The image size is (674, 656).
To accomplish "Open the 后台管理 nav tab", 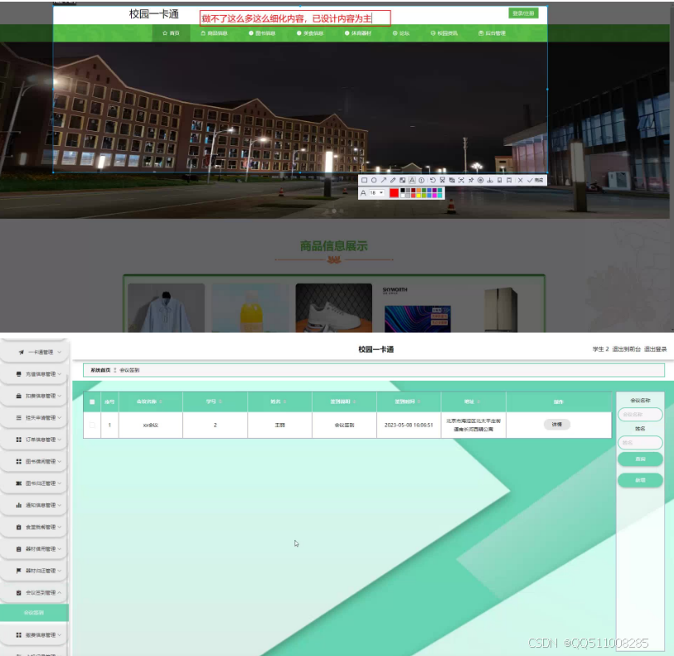I will [492, 33].
